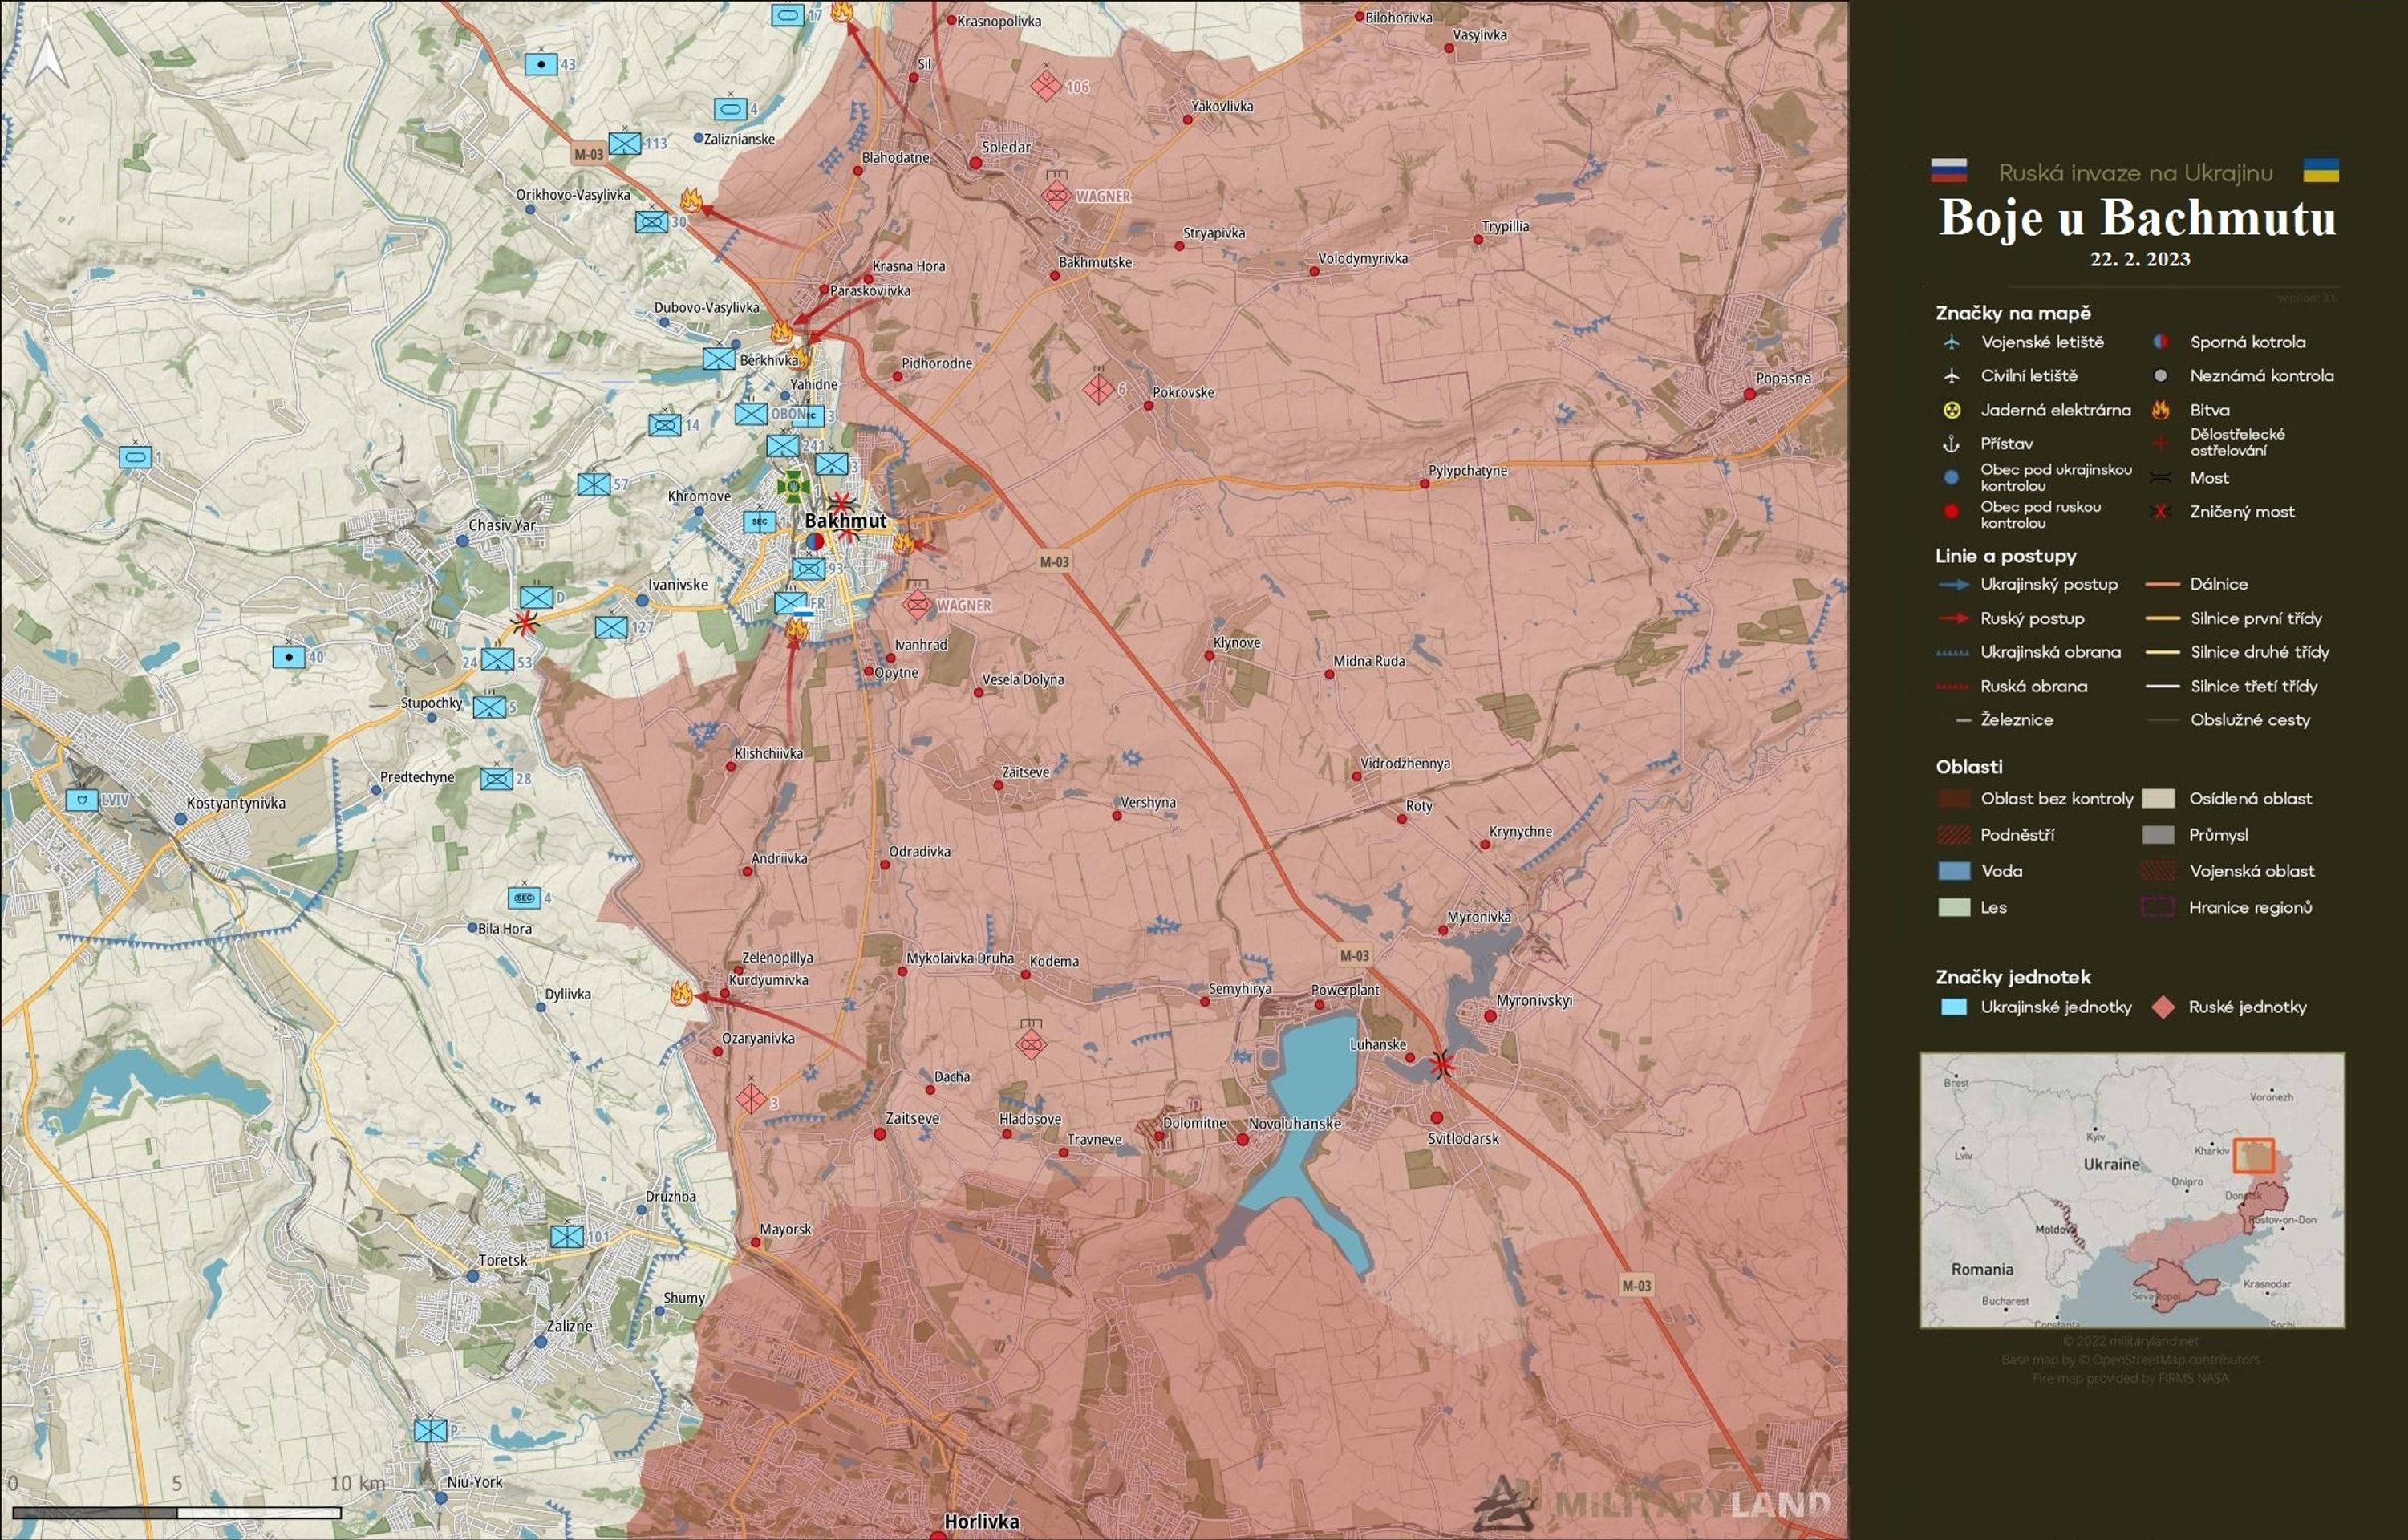Click the Boje u Bachmutu title
This screenshot has height=1540, width=2408.
[x=2137, y=217]
